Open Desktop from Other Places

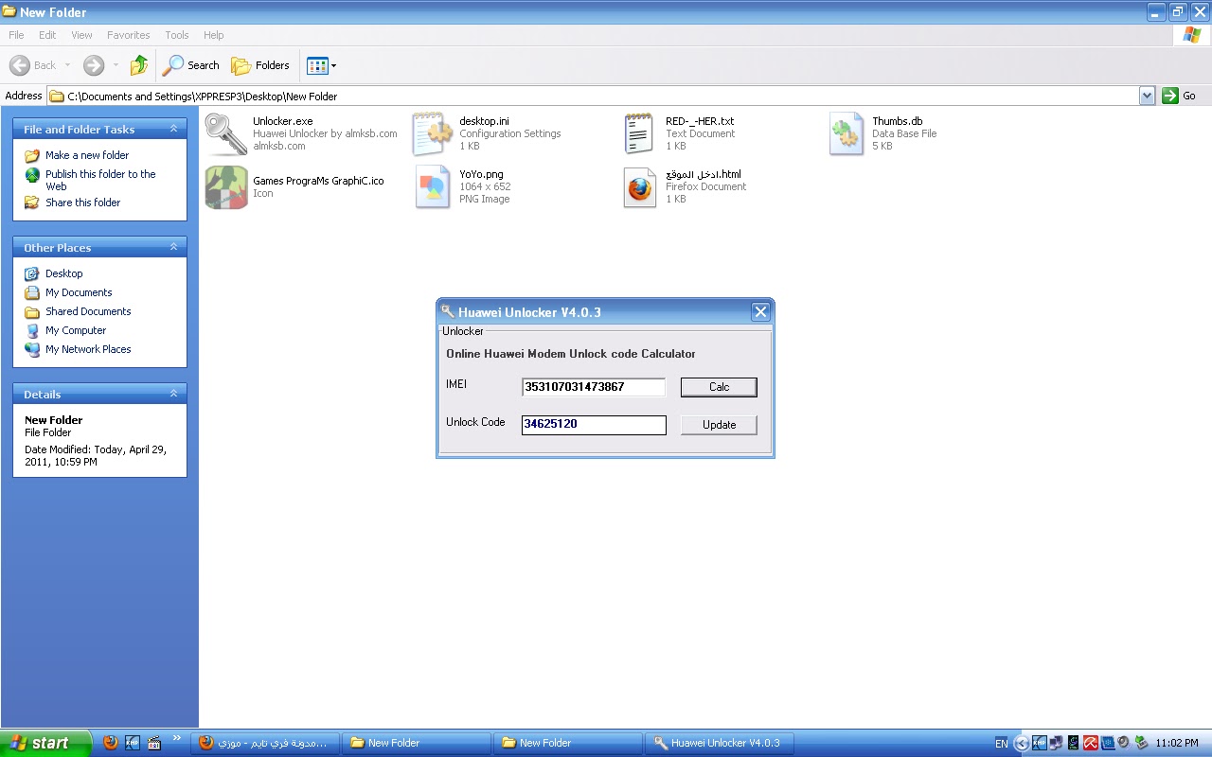(x=64, y=273)
